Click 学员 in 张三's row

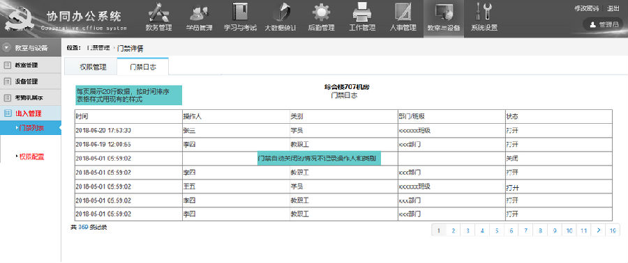point(297,131)
